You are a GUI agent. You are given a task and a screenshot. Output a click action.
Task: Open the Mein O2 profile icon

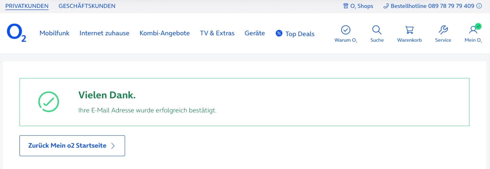[473, 30]
